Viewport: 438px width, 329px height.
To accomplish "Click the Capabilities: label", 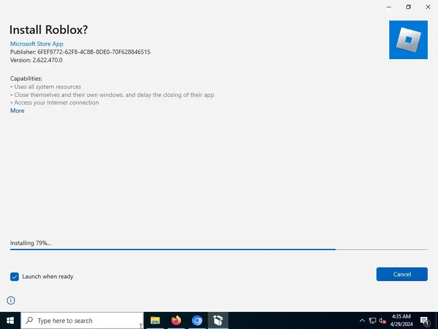I will click(26, 79).
